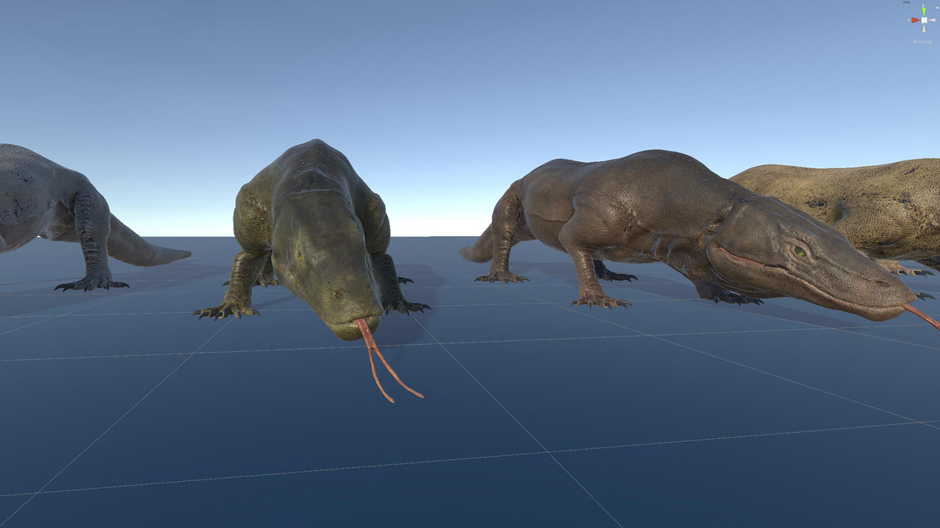Click the right-side gray gizmo cone

tap(932, 20)
